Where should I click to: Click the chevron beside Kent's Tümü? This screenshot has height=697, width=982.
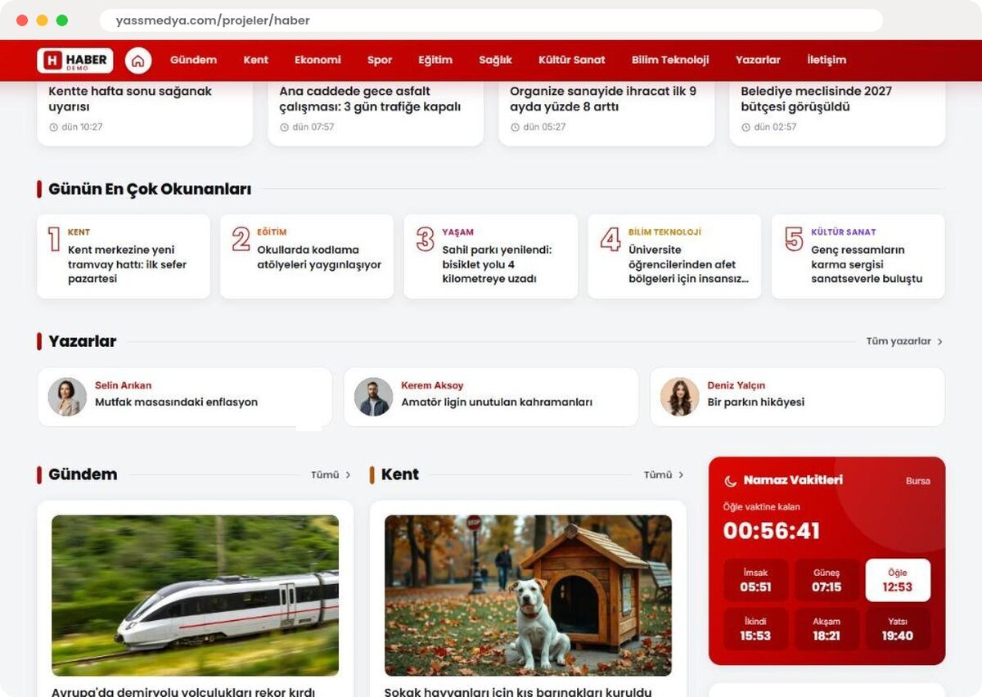[x=681, y=475]
